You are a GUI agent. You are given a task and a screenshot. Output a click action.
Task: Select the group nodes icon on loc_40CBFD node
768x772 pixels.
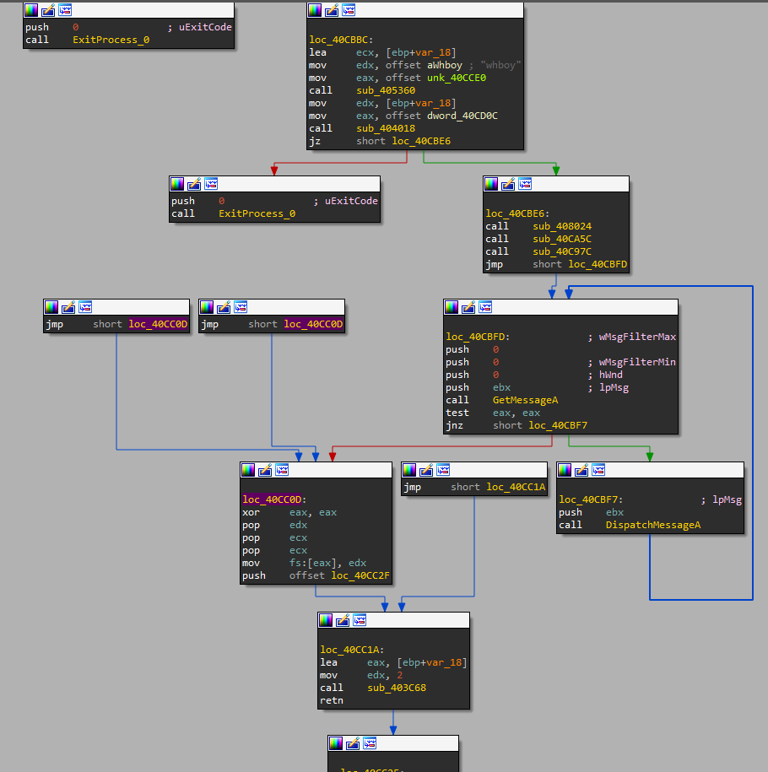click(x=485, y=307)
